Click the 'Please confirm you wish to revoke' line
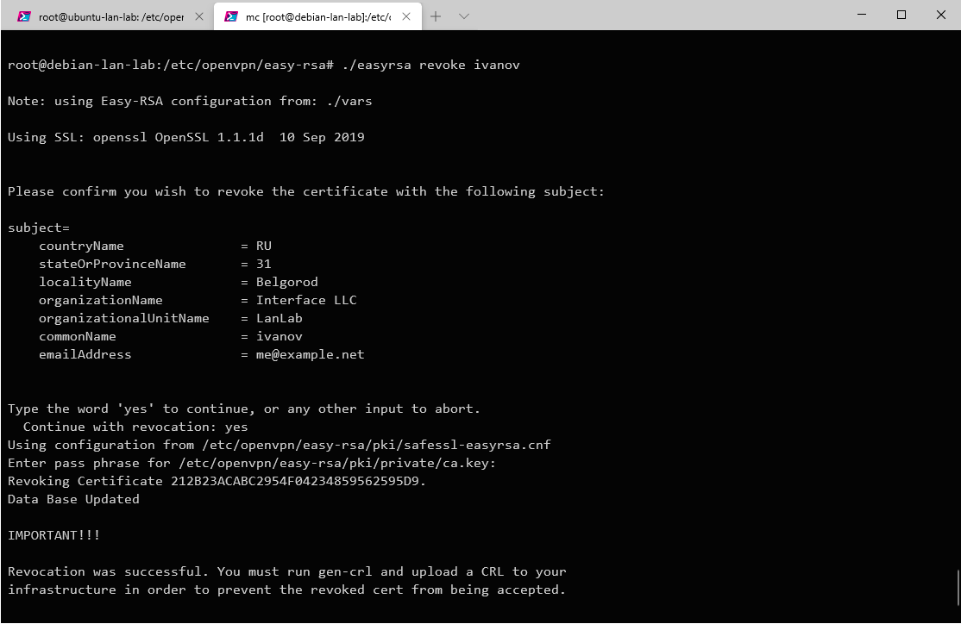Image resolution: width=961 pixels, height=624 pixels. pyautogui.click(x=306, y=191)
